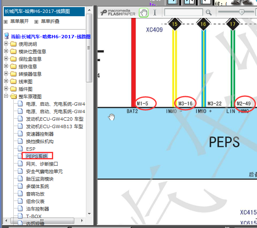Click page icon next to 组合仪表
Image resolution: width=257 pixels, height=228 pixels.
click(20, 201)
